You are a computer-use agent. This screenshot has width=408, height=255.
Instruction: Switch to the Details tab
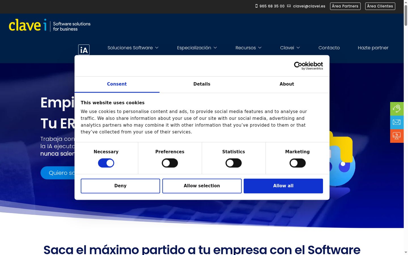coord(202,84)
